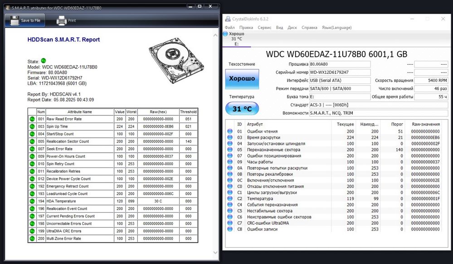
Task: Click the Атрибут column header
Action: point(255,124)
